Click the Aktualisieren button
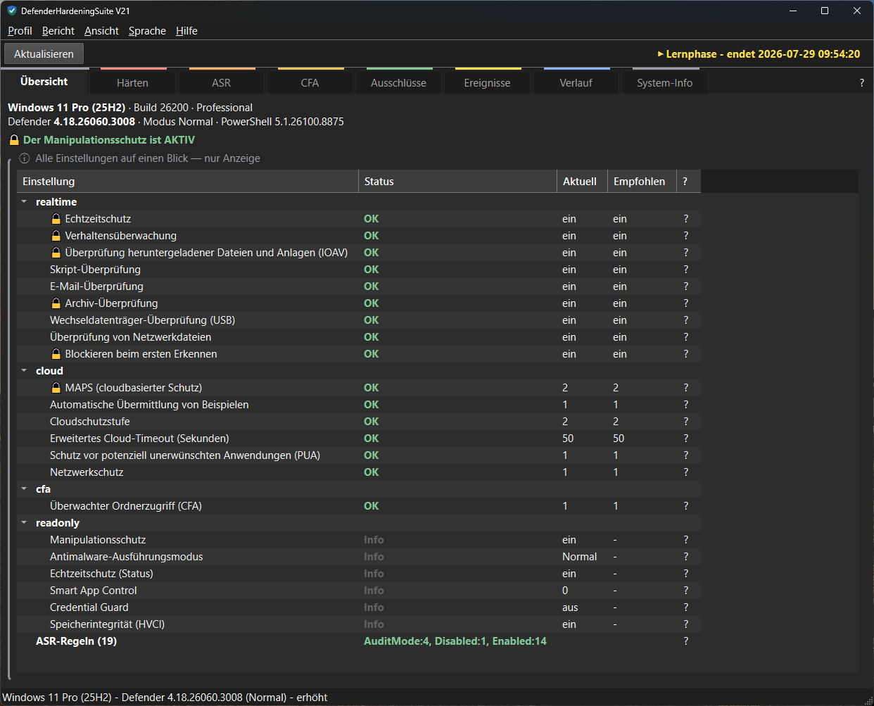874x706 pixels. [44, 54]
